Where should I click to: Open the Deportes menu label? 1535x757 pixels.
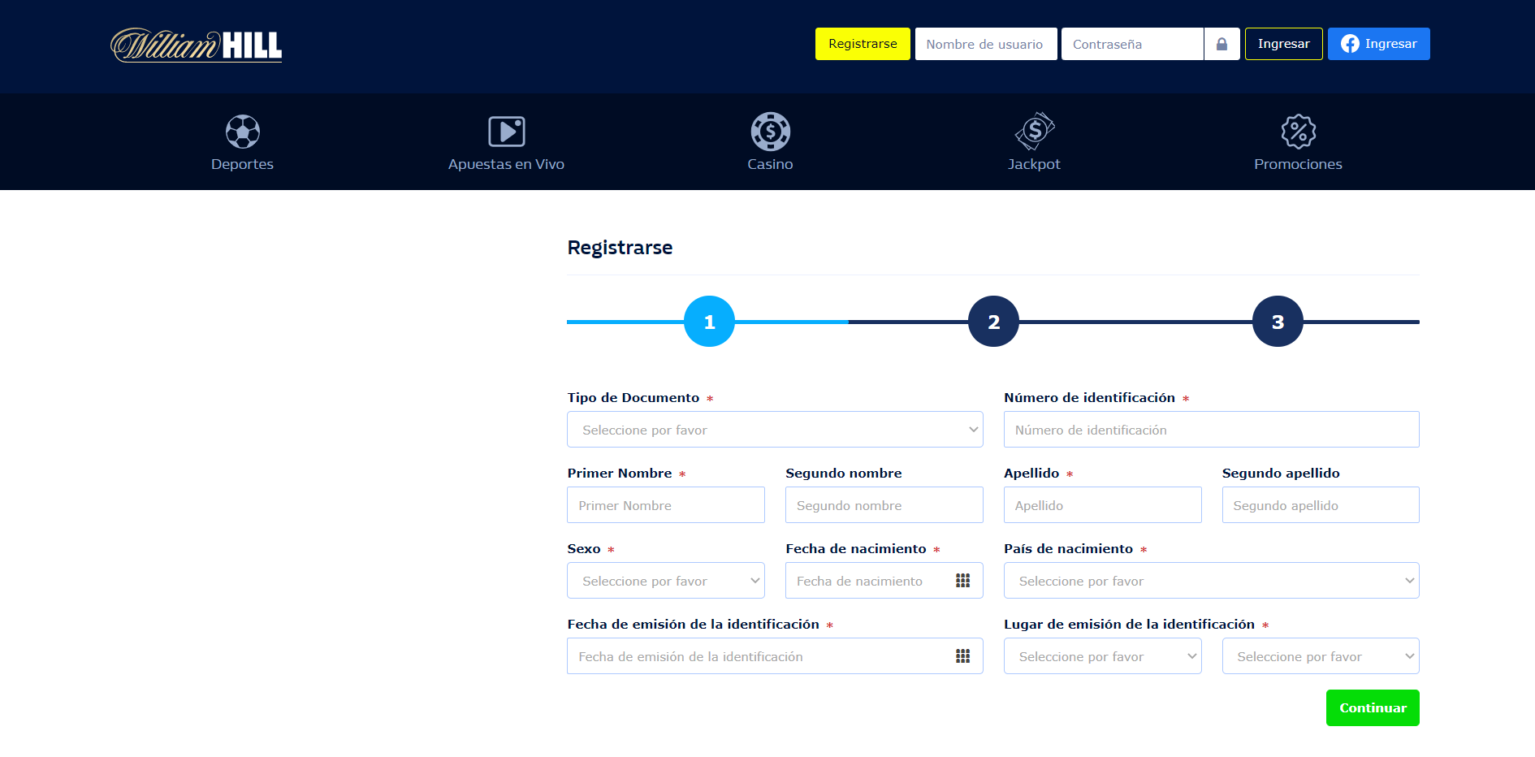(242, 164)
